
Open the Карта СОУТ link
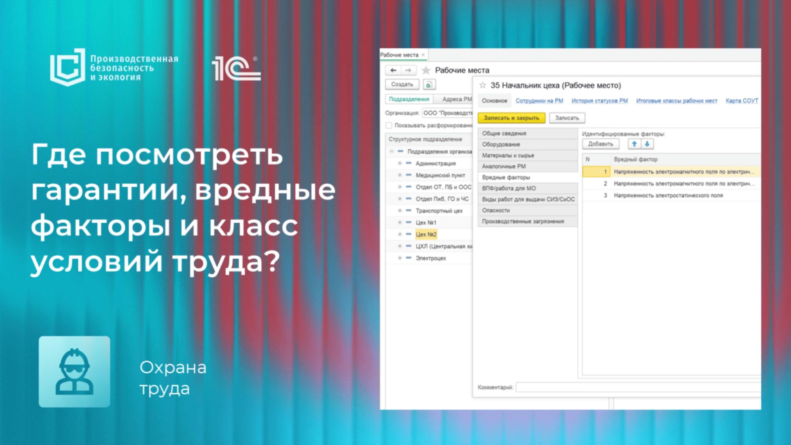tap(742, 101)
